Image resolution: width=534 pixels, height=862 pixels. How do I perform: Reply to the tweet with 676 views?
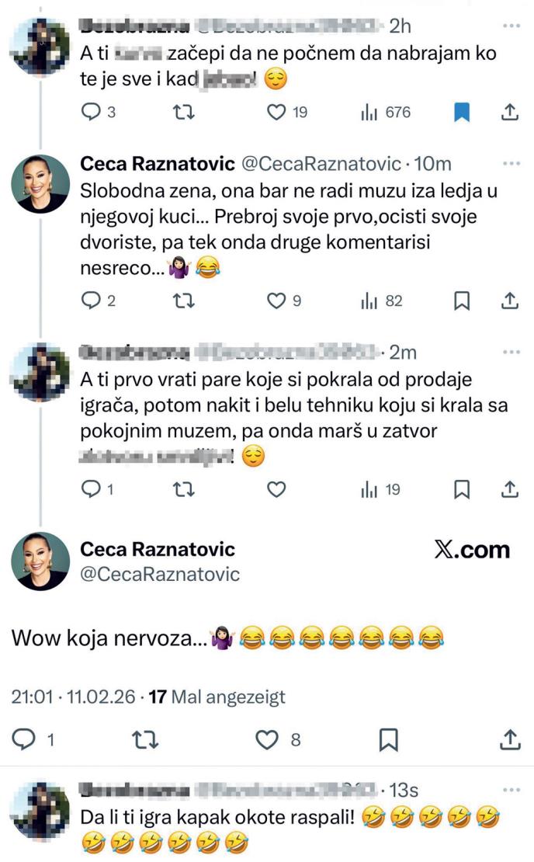(92, 113)
